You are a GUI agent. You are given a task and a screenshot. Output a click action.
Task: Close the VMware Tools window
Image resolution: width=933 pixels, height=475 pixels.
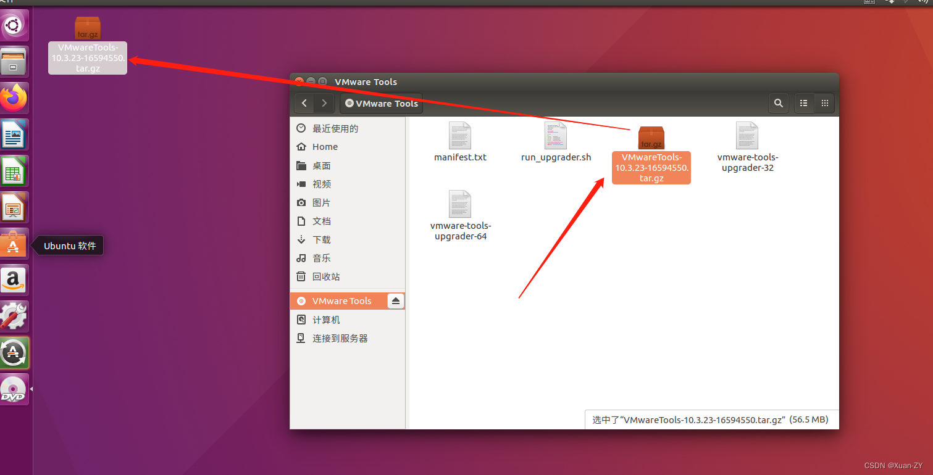click(299, 81)
